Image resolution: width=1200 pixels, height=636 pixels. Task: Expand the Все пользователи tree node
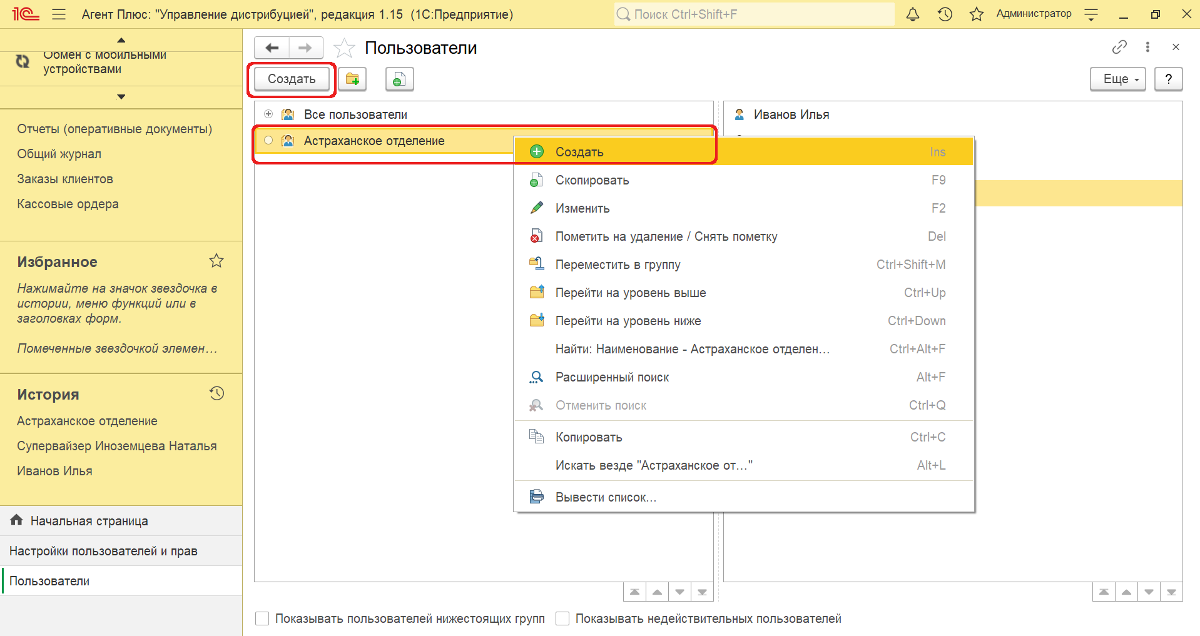coord(268,114)
